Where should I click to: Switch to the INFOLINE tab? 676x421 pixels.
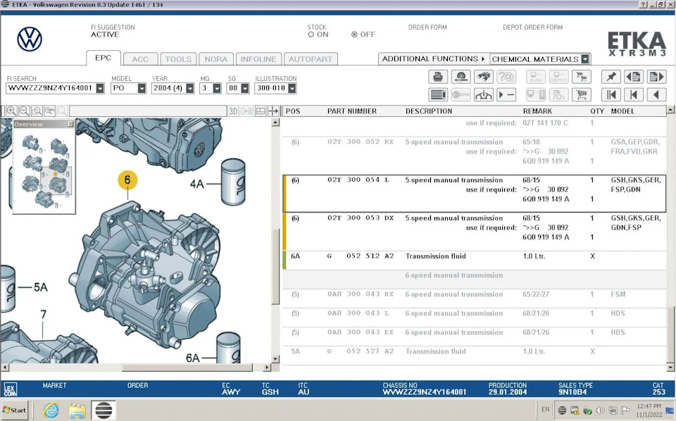coord(258,59)
